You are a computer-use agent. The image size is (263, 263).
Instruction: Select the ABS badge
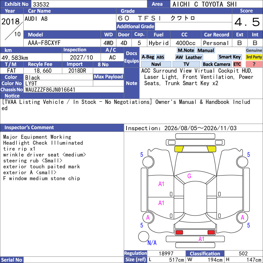[160, 57]
